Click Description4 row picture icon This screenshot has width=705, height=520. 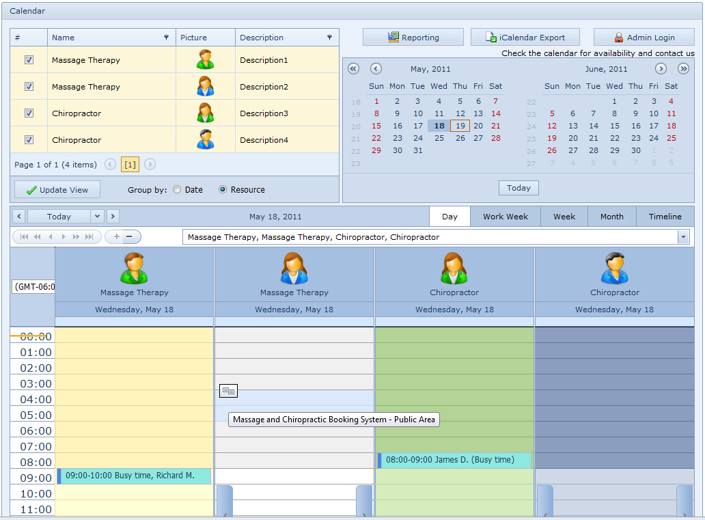[206, 139]
